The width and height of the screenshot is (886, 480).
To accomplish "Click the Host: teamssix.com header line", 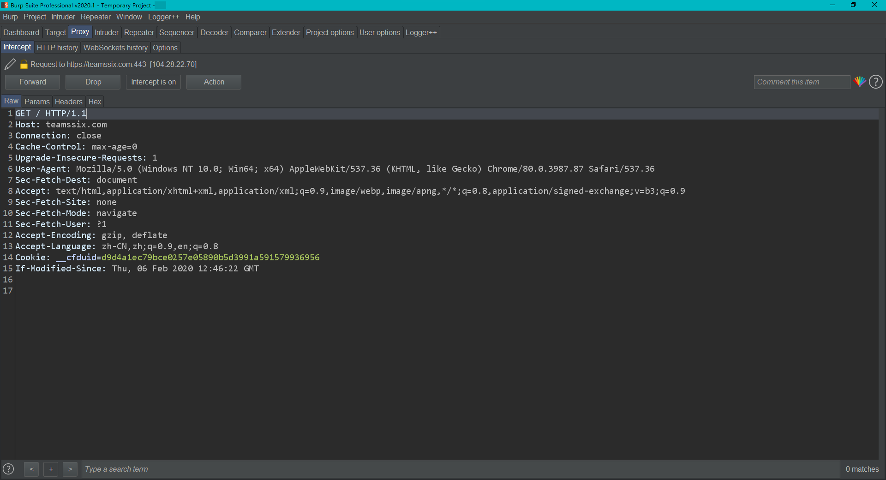I will (61, 125).
